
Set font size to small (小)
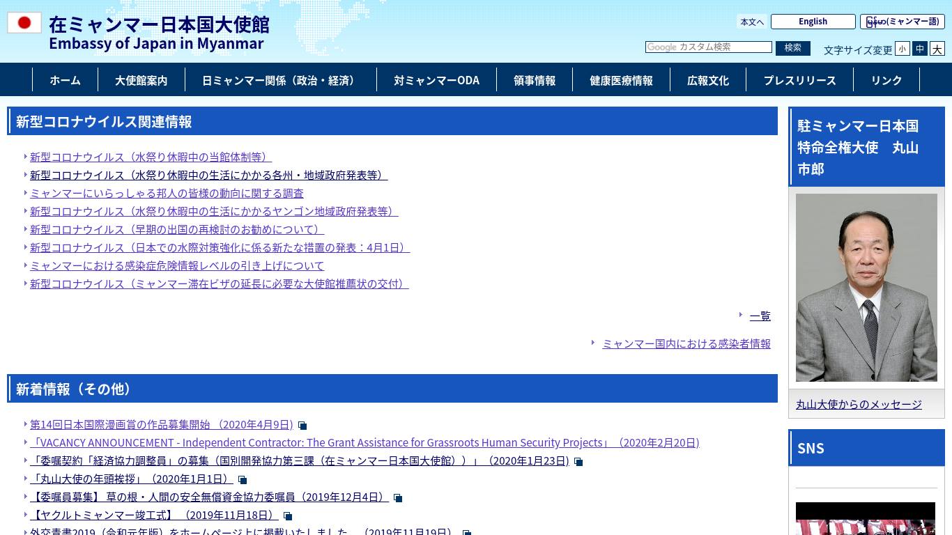tap(903, 49)
